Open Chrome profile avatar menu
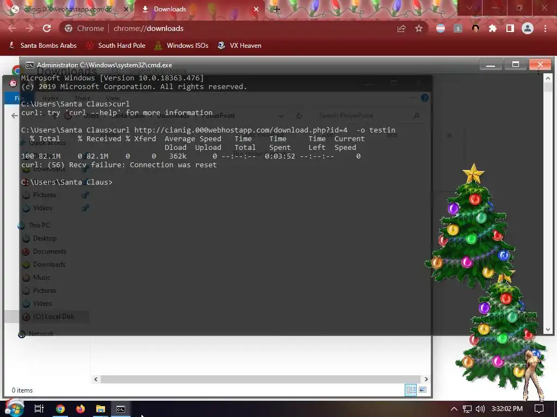The width and height of the screenshot is (557, 417). pos(528,28)
